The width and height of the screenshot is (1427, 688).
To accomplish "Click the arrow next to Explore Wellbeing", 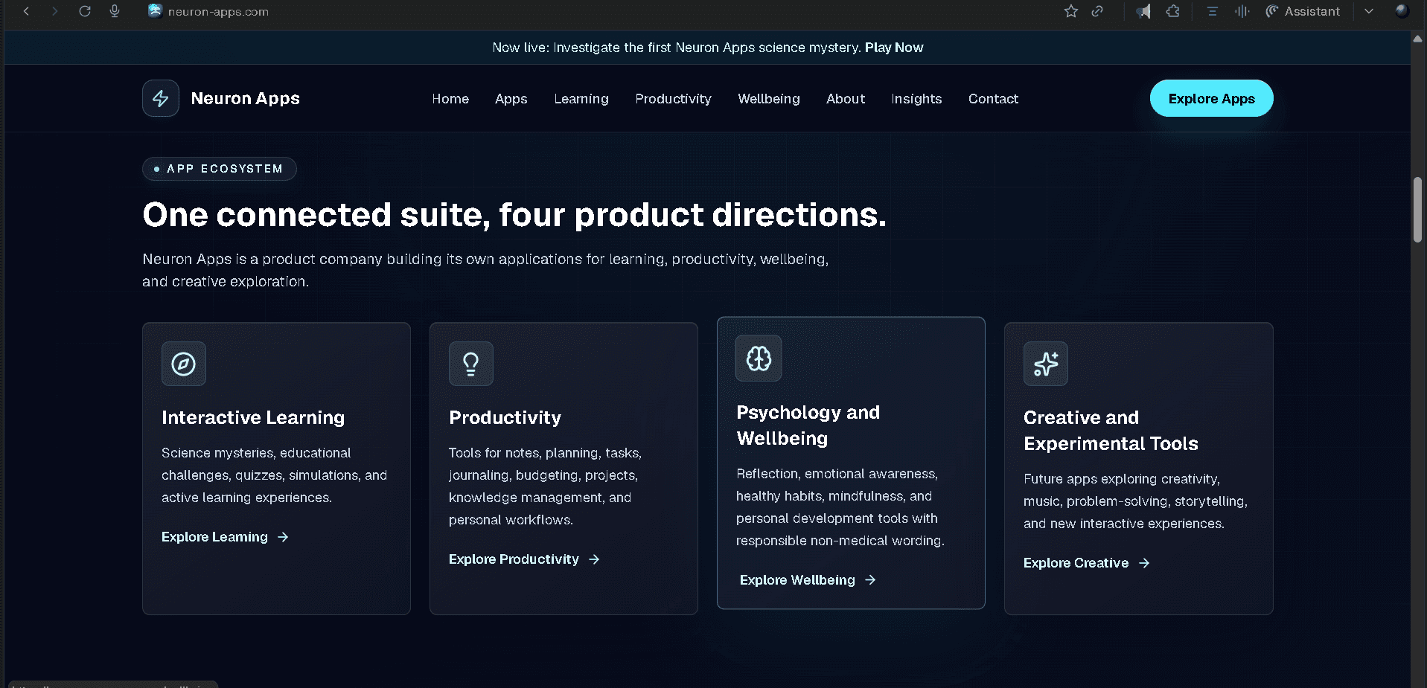I will pos(870,580).
